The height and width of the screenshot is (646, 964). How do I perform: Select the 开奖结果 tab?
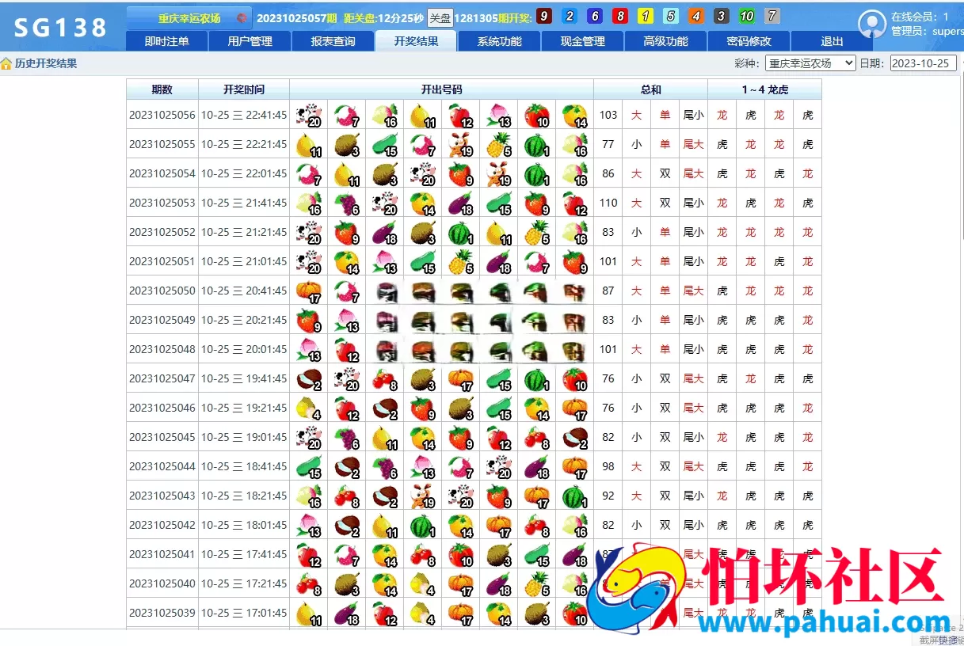tap(416, 41)
